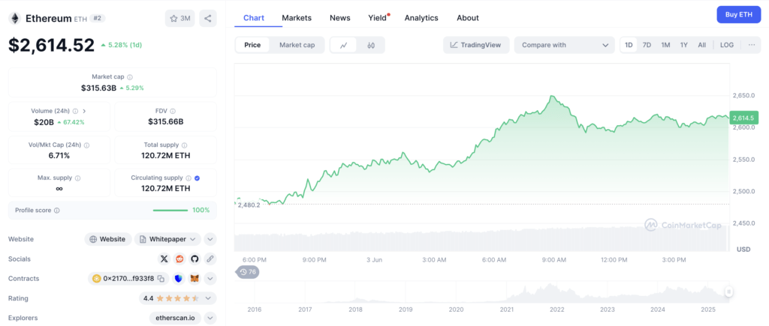This screenshot has height=326, width=769.
Task: Click the Ethereum logo icon
Action: click(x=15, y=19)
